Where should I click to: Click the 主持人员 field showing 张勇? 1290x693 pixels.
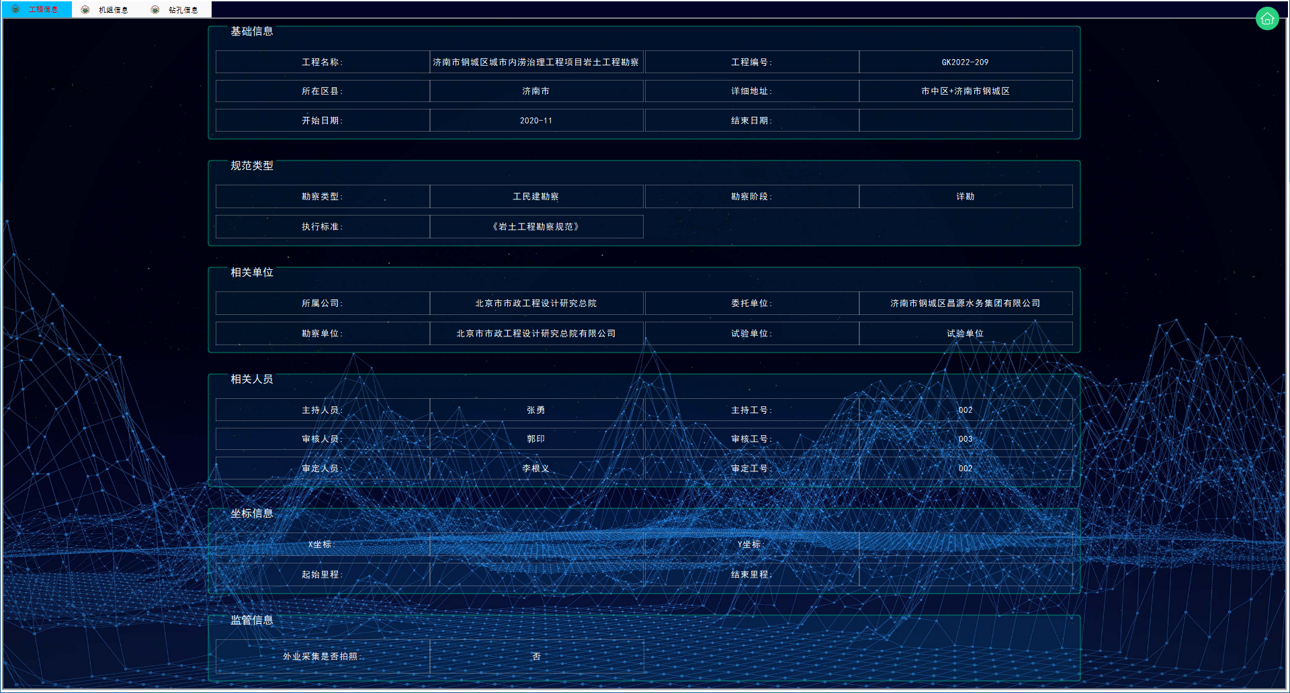coord(536,410)
